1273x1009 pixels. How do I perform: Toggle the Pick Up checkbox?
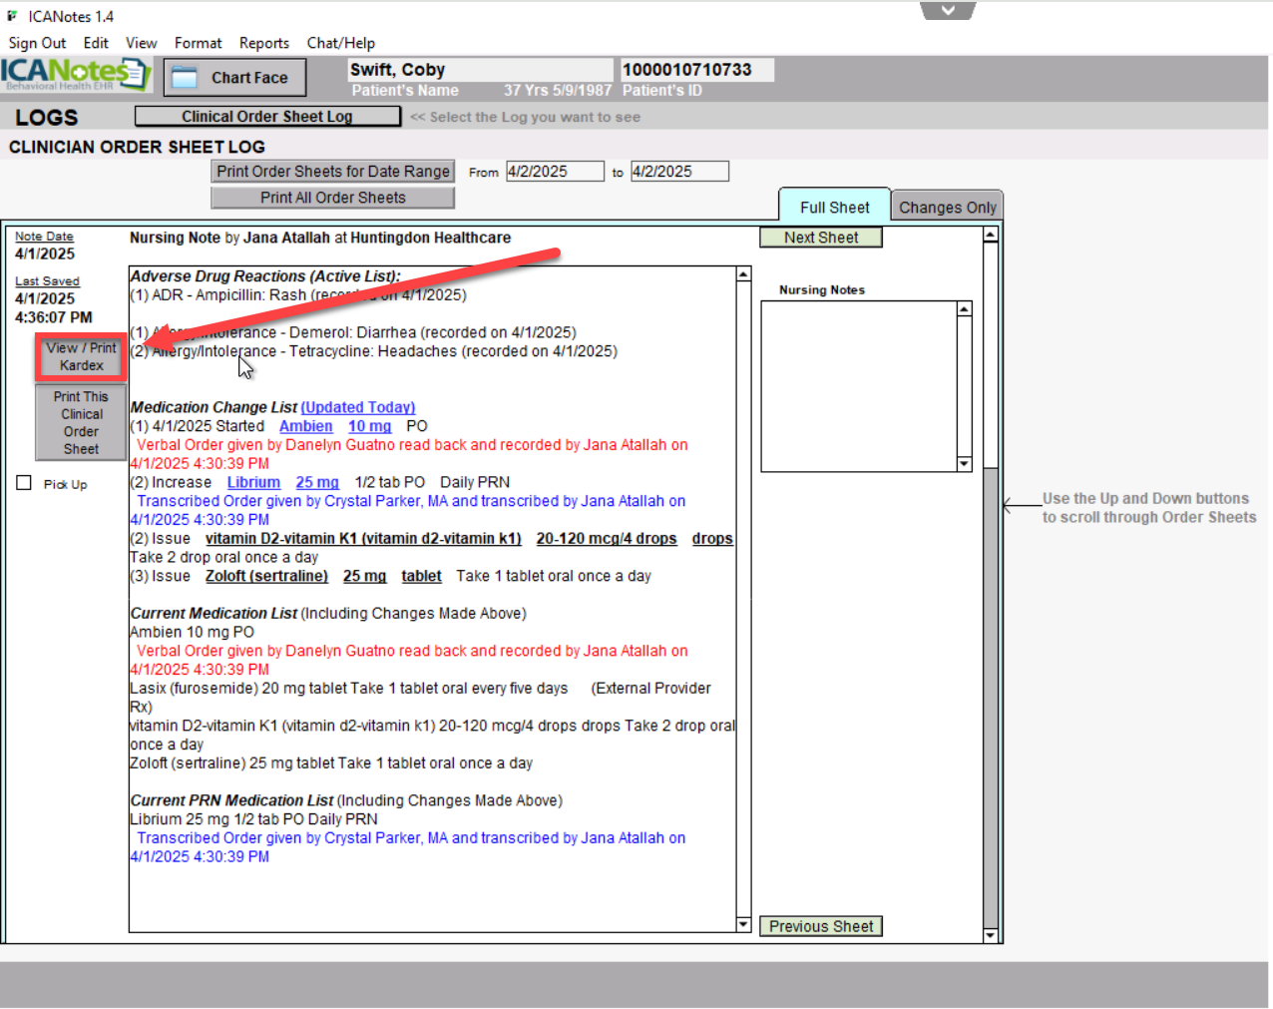click(x=24, y=483)
